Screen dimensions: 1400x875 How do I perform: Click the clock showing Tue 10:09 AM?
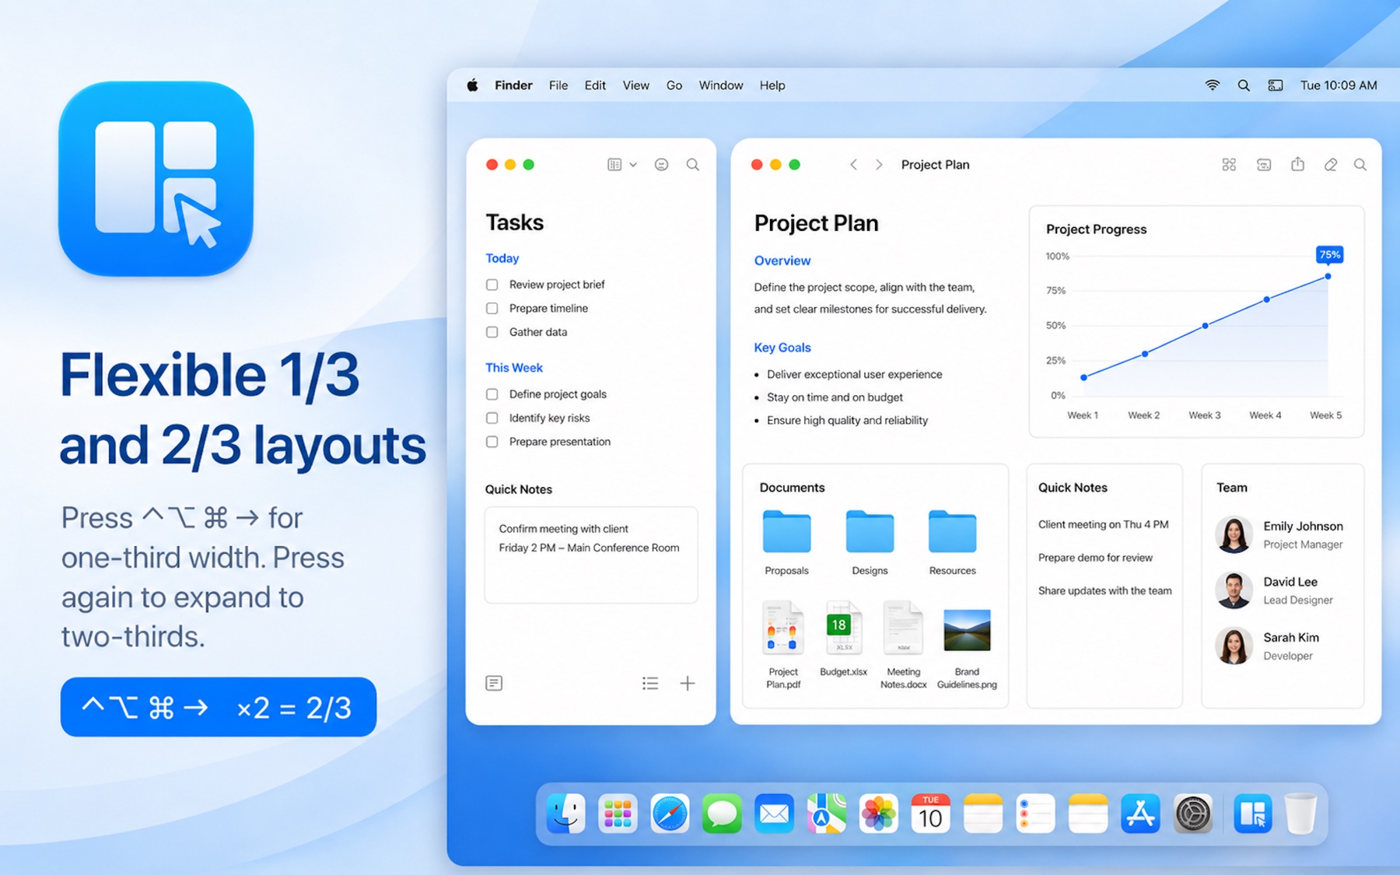1339,86
